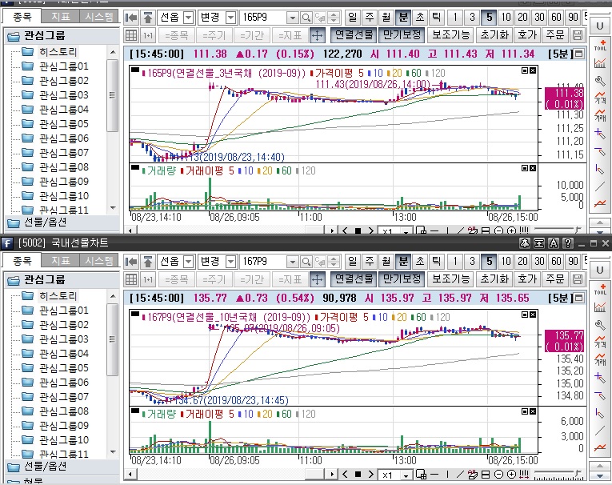Click 초기화 button in lower chart toolbar
The height and width of the screenshot is (485, 612).
[x=494, y=279]
